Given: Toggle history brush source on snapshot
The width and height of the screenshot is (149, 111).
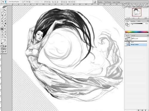Looking at the screenshot, I should pyautogui.click(x=126, y=39).
